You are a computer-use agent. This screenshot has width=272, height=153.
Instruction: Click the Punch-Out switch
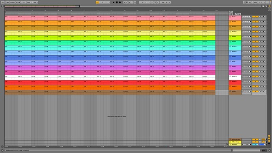tap(158, 2)
